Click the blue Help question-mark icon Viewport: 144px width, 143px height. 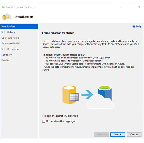134,26
